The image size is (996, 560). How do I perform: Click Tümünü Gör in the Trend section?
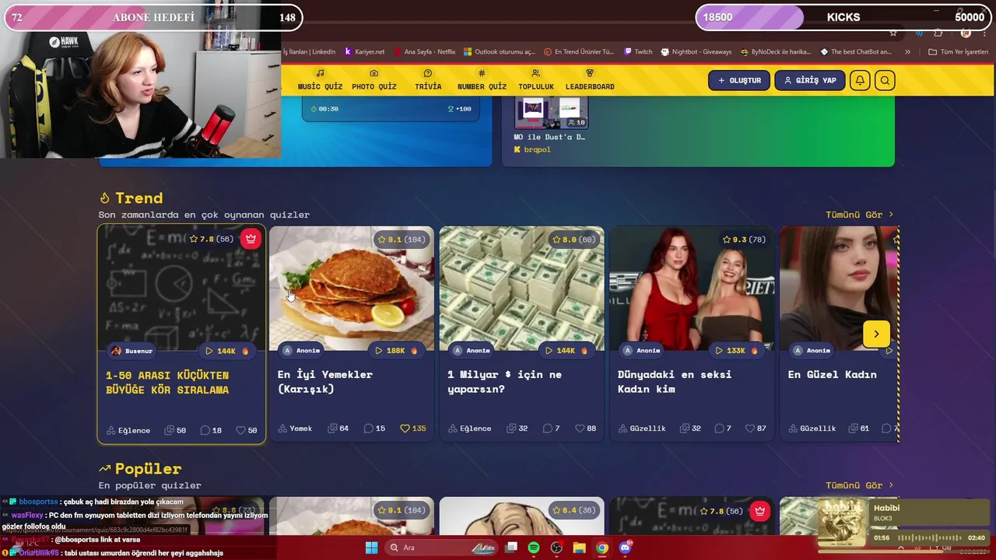pyautogui.click(x=859, y=215)
